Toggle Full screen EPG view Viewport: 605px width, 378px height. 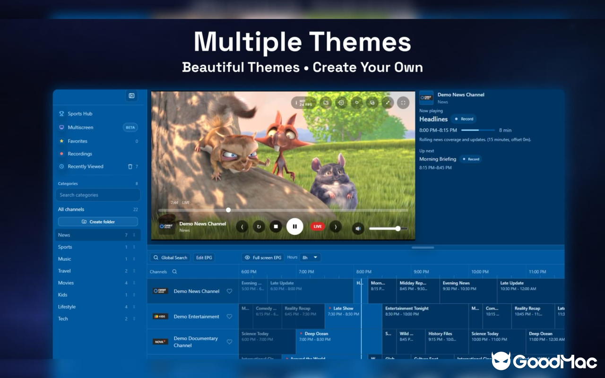(263, 258)
